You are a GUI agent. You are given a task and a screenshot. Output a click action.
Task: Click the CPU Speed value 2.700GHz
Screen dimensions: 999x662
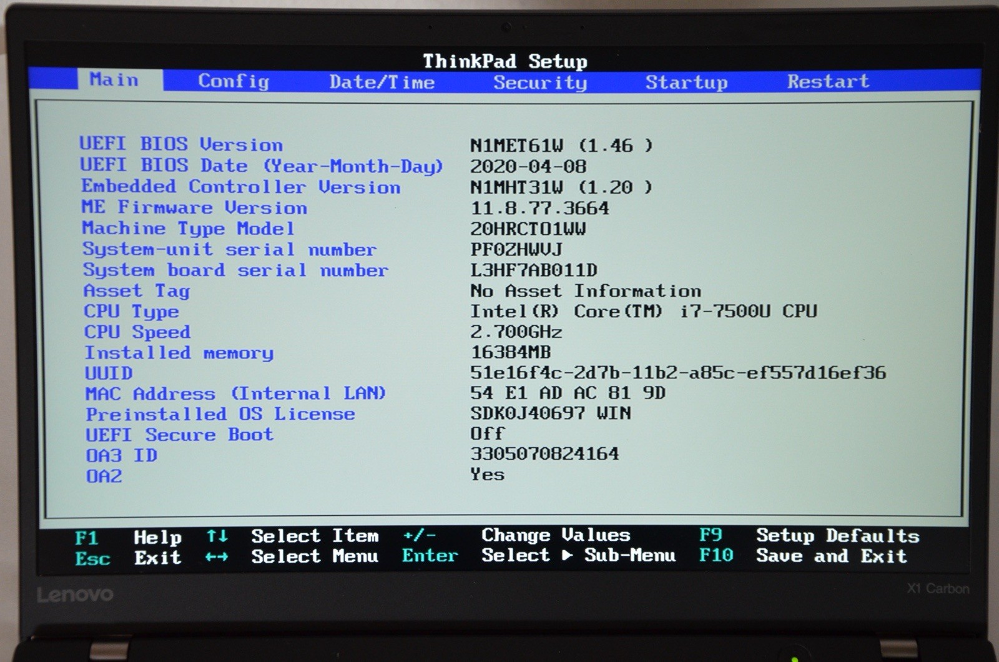(516, 332)
